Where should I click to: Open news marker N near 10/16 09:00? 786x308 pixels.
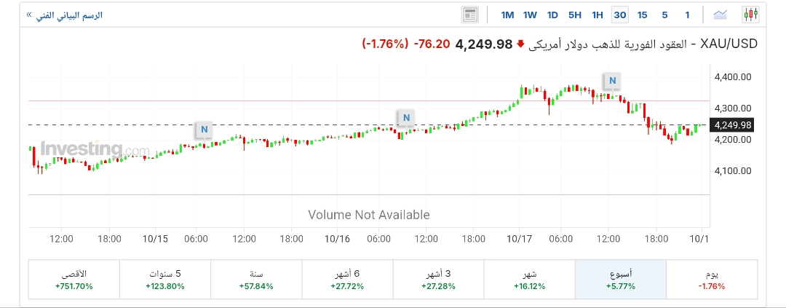point(406,117)
